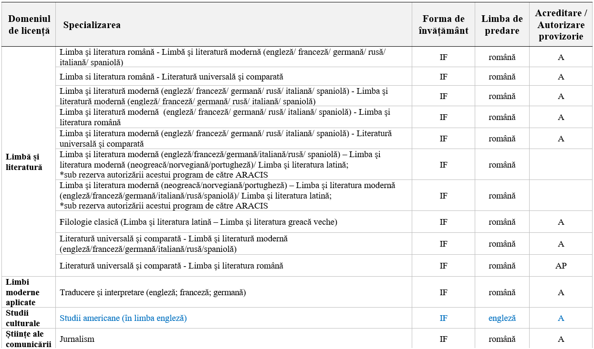Select the Limbi moderne aplicate domain cell
Screen dimensions: 594x349
(22, 292)
